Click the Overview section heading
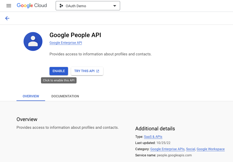Screen dimensions: 233x162 pos(27,119)
